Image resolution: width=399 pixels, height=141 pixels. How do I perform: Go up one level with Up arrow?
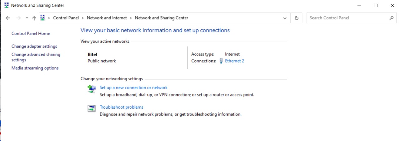pos(34,18)
